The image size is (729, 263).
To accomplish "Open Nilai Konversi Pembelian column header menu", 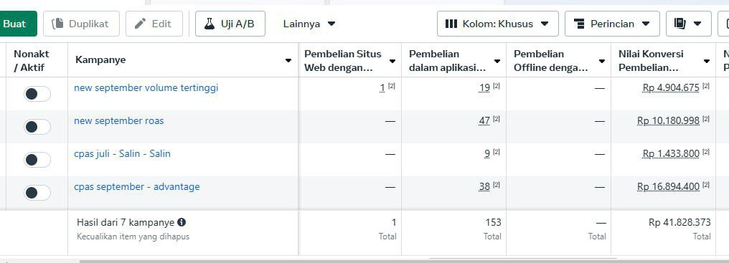I will point(707,62).
